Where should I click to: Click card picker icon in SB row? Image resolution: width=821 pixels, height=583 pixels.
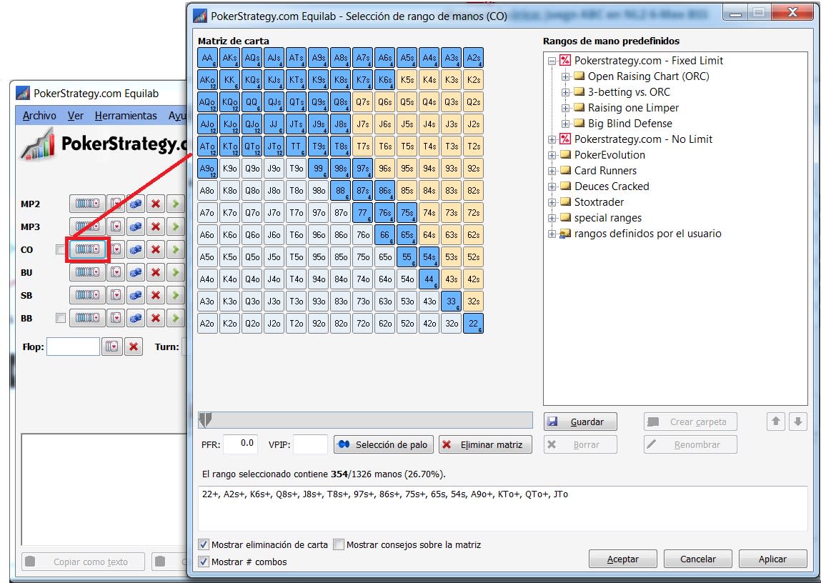(x=116, y=295)
